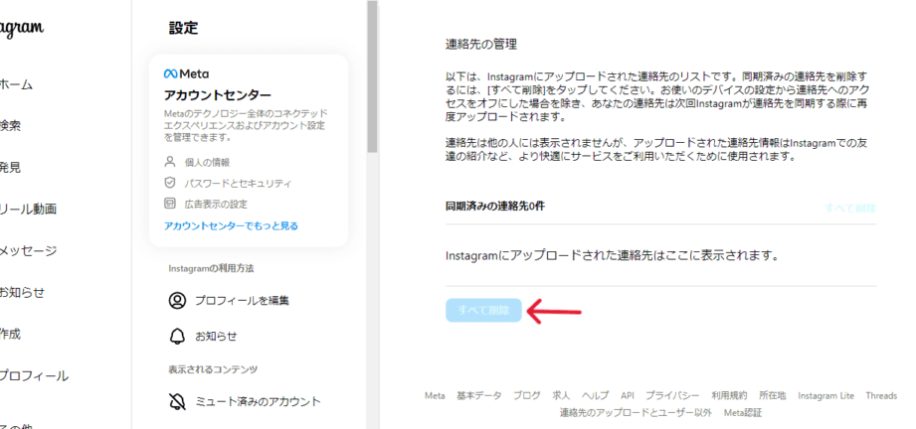Click the settings panel scrollbar thumb
This screenshot has width=916, height=429.
point(372,75)
